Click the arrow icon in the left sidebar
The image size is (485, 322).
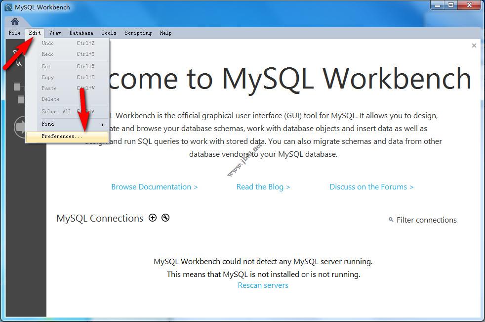pyautogui.click(x=20, y=127)
